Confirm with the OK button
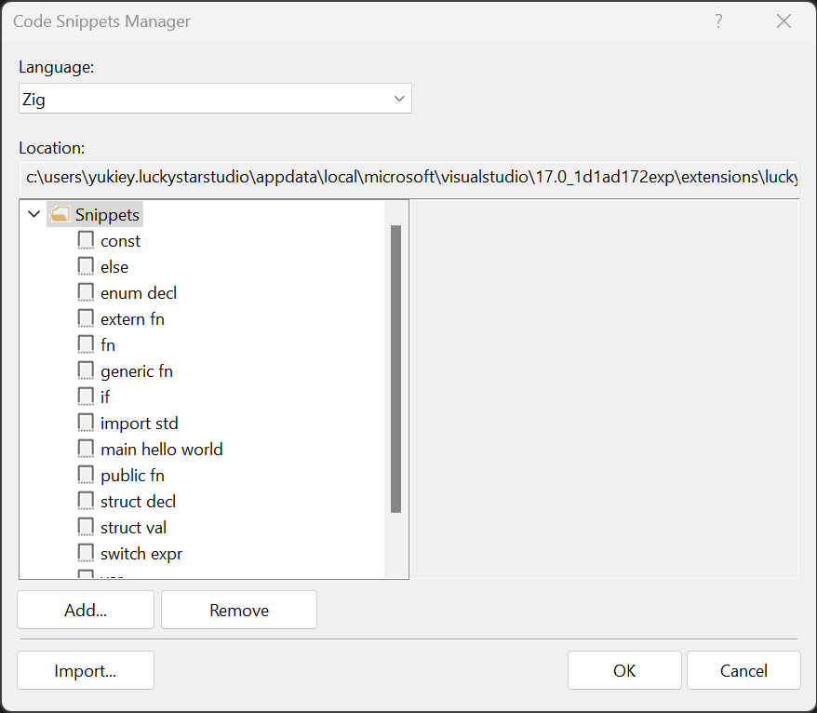The height and width of the screenshot is (713, 817). click(x=624, y=670)
